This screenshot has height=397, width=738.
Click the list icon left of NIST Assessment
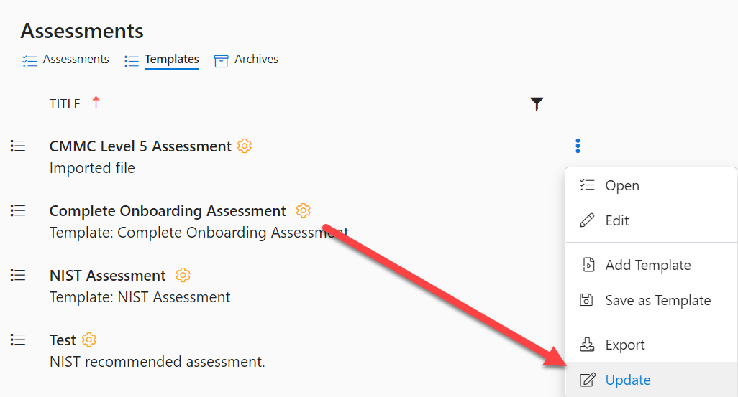point(18,275)
